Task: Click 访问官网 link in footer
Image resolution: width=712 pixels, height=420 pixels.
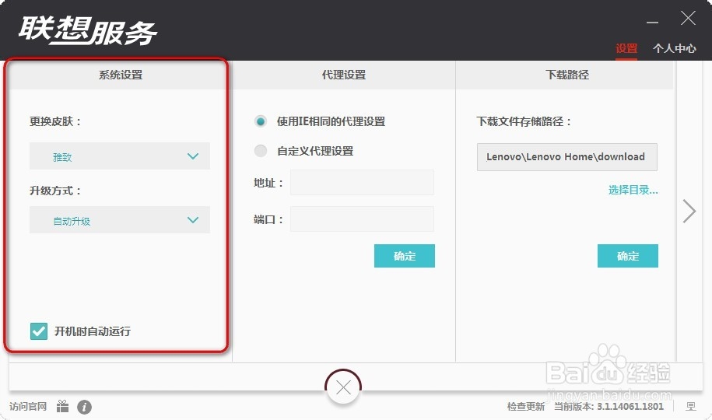Action: click(28, 406)
